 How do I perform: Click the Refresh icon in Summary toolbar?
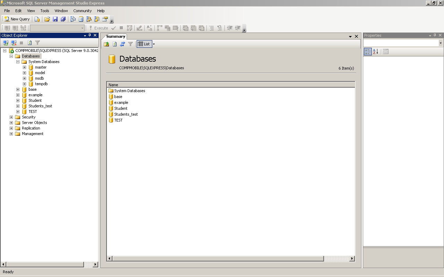(x=115, y=44)
